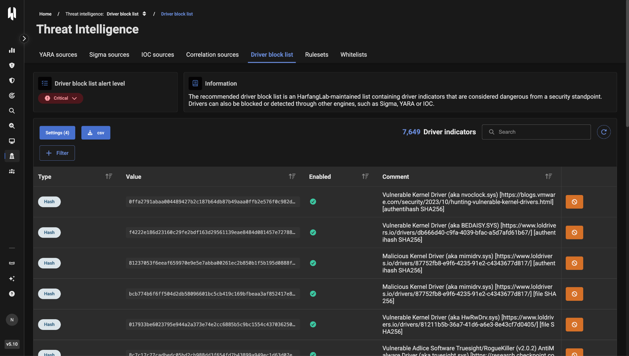Disable mimidrv.sys file SHA256 indicator
This screenshot has width=629, height=356.
[574, 294]
